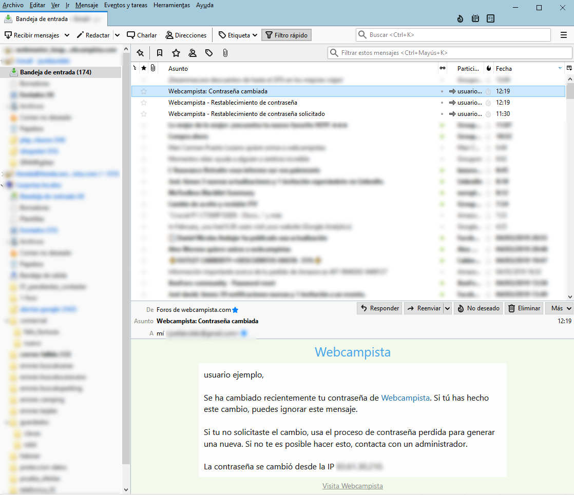Open the Etiqueta dropdown
Image resolution: width=574 pixels, height=495 pixels.
click(x=238, y=35)
